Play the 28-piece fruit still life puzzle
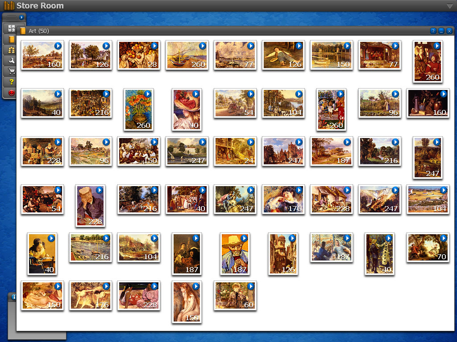Screen dimensions: 457x342 click(154, 46)
